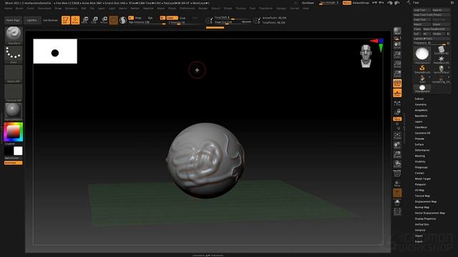Open the Help menu
Viewport: 458px width, 257px height.
(x=306, y=9)
